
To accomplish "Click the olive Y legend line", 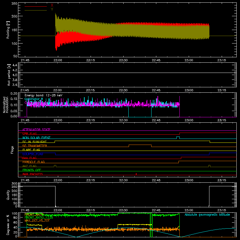I will pos(35,10).
